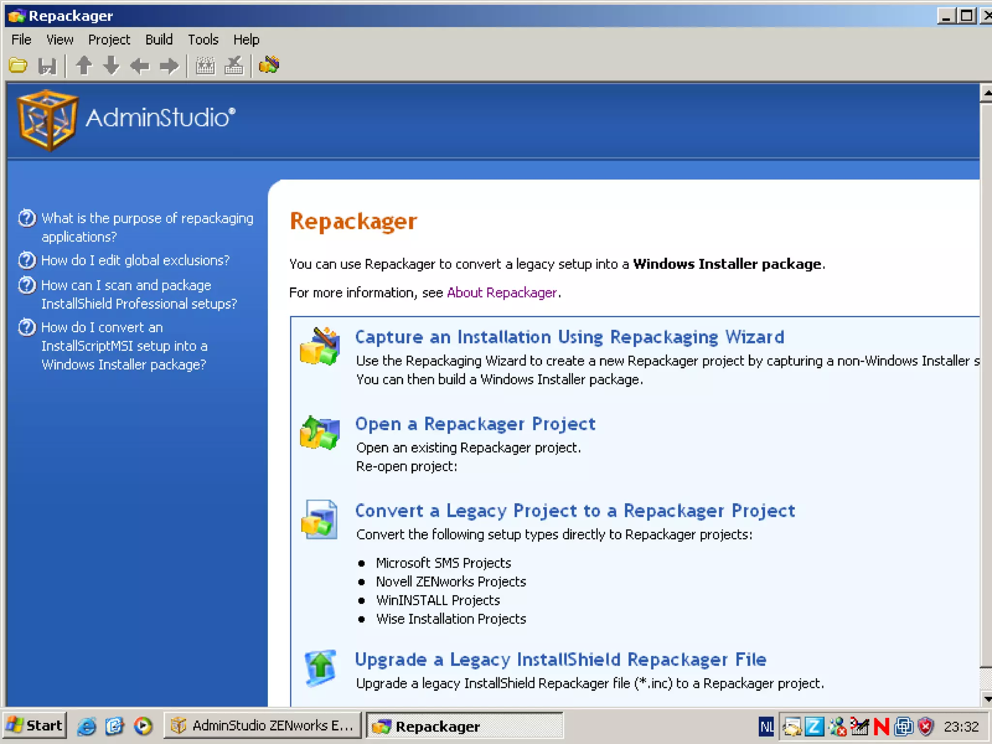Open Windows Media Player from quick launch
This screenshot has height=744, width=992.
(x=143, y=726)
